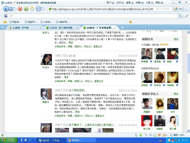Open the 缩放: 100% zoom menu
This screenshot has height=143, width=190.
[177, 135]
